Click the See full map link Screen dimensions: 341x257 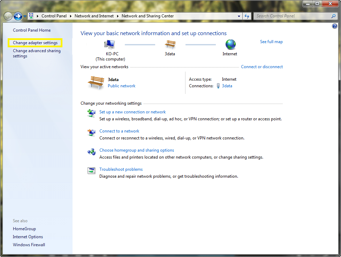click(x=271, y=42)
